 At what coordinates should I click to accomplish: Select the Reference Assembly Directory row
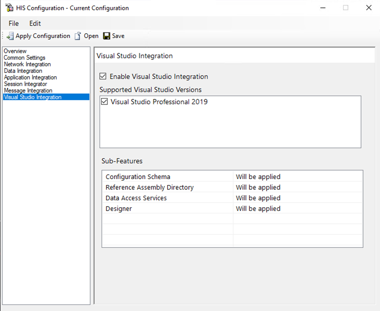pyautogui.click(x=232, y=187)
